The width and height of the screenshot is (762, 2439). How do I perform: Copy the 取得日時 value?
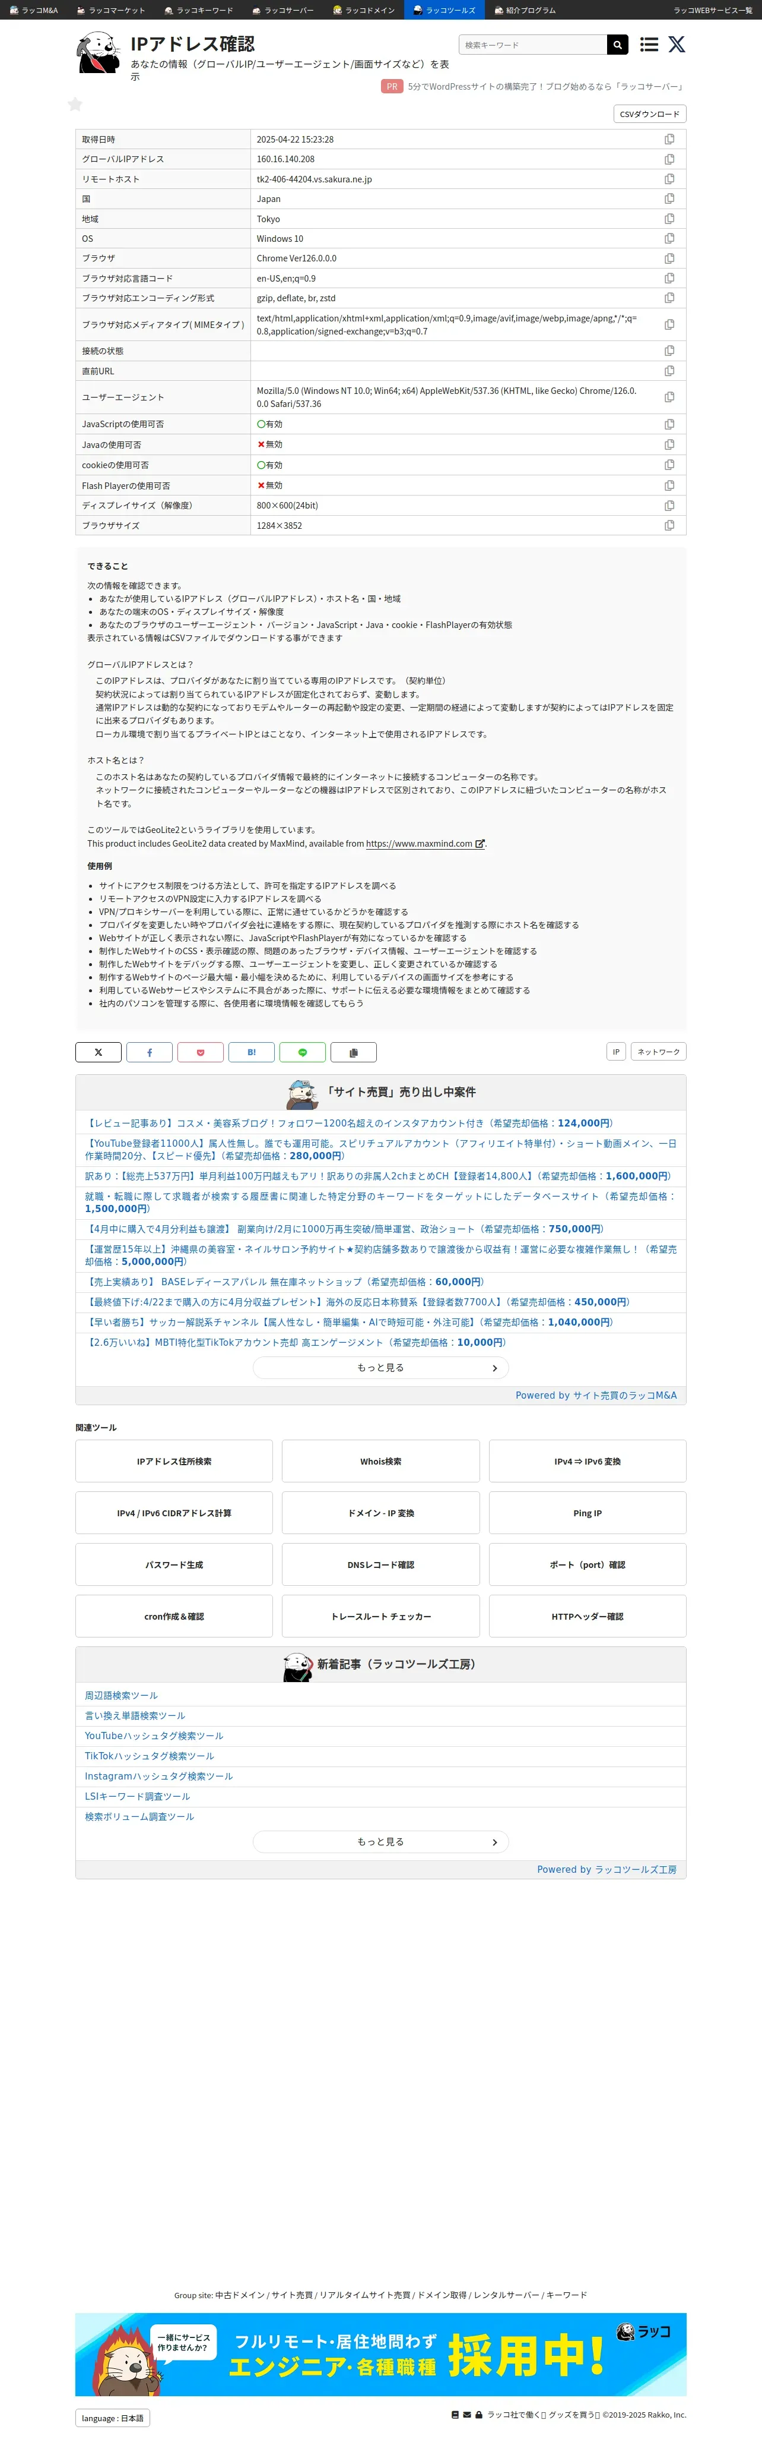(669, 139)
